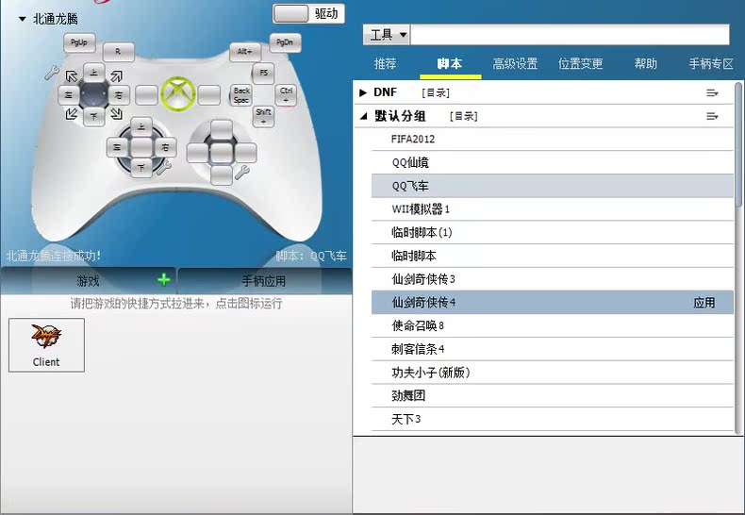Click the F5 face button mapping
Screen dimensions: 745x515
click(263, 73)
